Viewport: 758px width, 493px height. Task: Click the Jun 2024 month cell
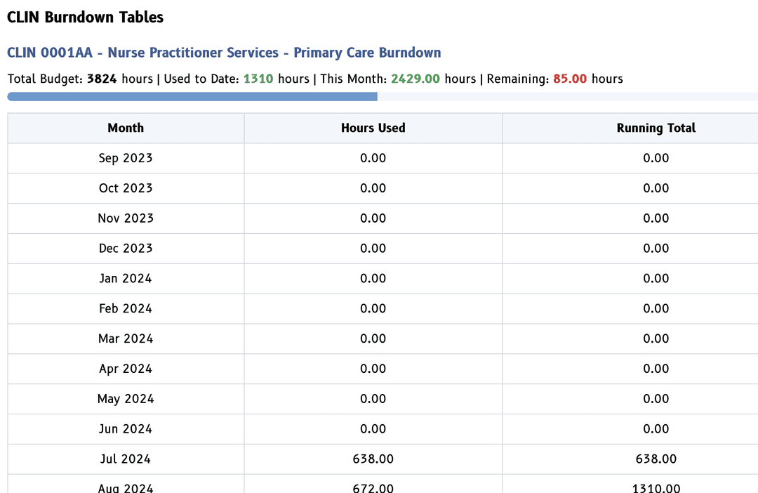click(126, 429)
